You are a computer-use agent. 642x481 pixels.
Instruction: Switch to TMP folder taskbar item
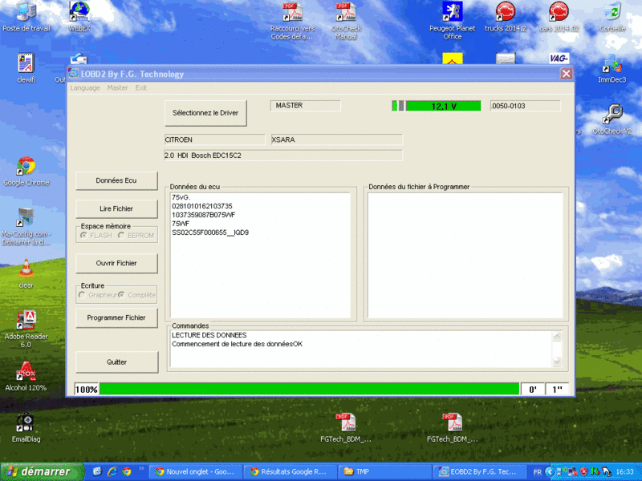[x=385, y=471]
